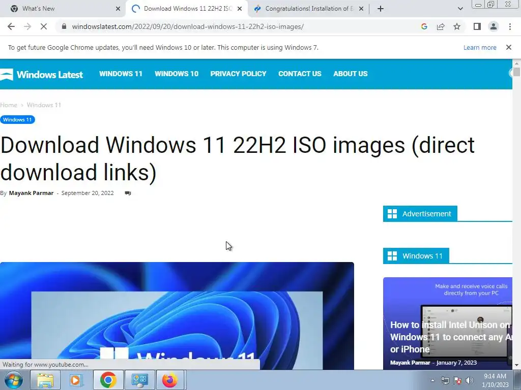The height and width of the screenshot is (390, 521).
Task: Go to the Home breadcrumb
Action: [9, 105]
